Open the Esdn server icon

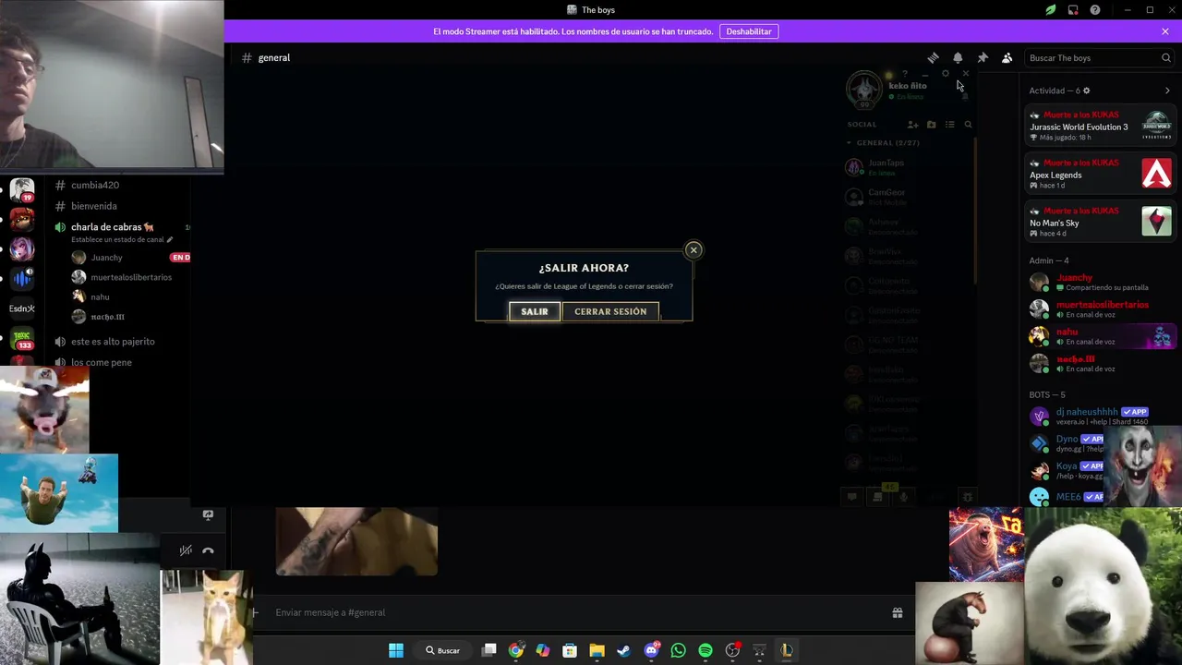point(22,308)
